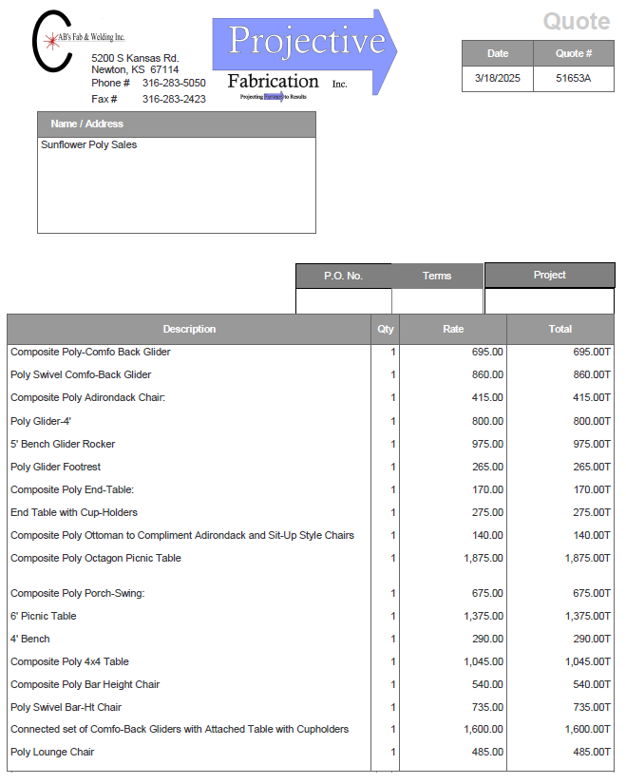The image size is (626, 784).
Task: Click the Total column header
Action: (560, 329)
